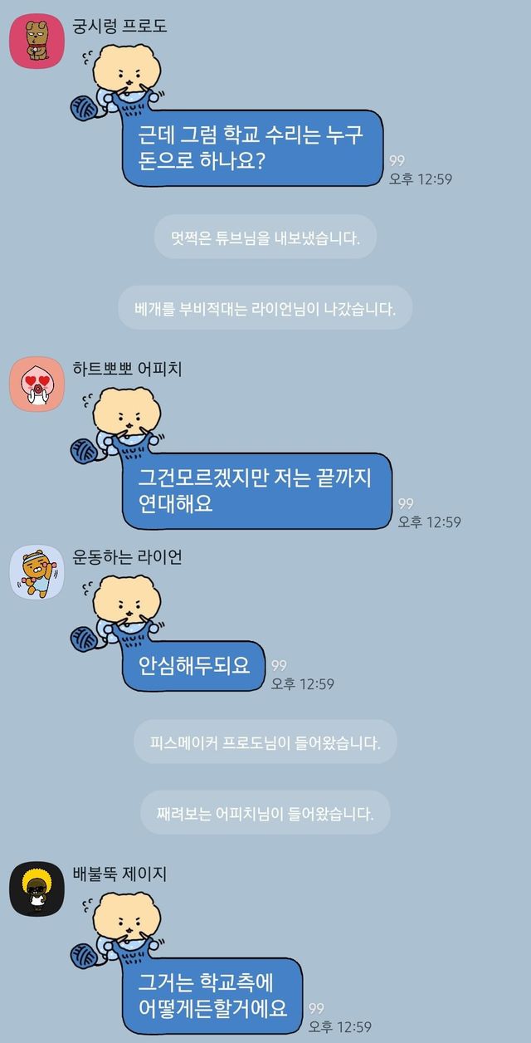This screenshot has width=531, height=1043.
Task: Tap notice 째려보는 어피치님이 들어왔습니다
Action: (265, 813)
